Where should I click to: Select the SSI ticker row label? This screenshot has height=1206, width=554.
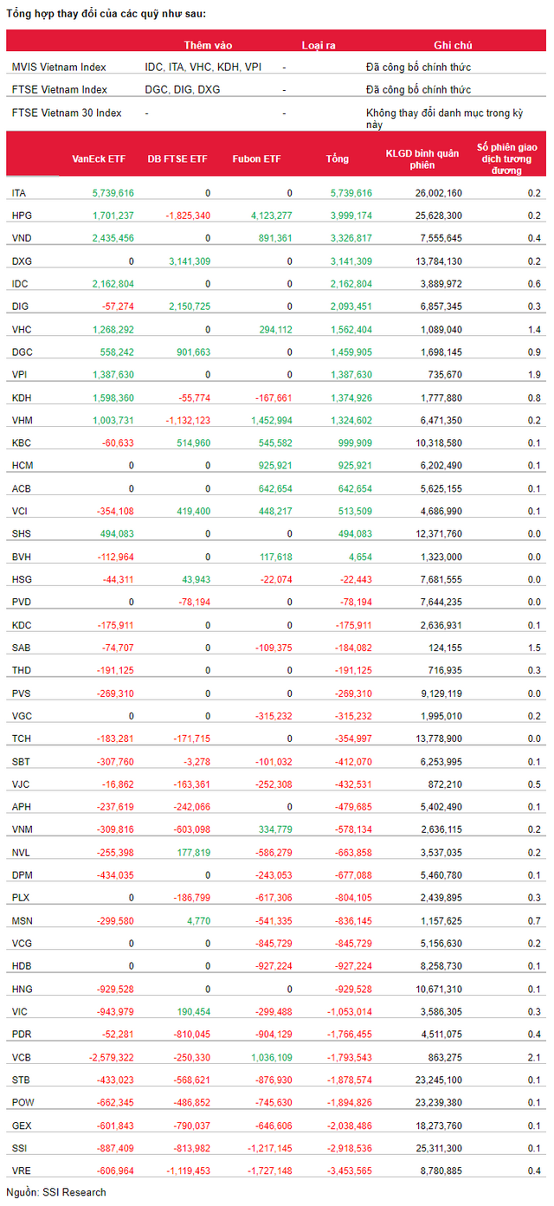coord(20,1148)
